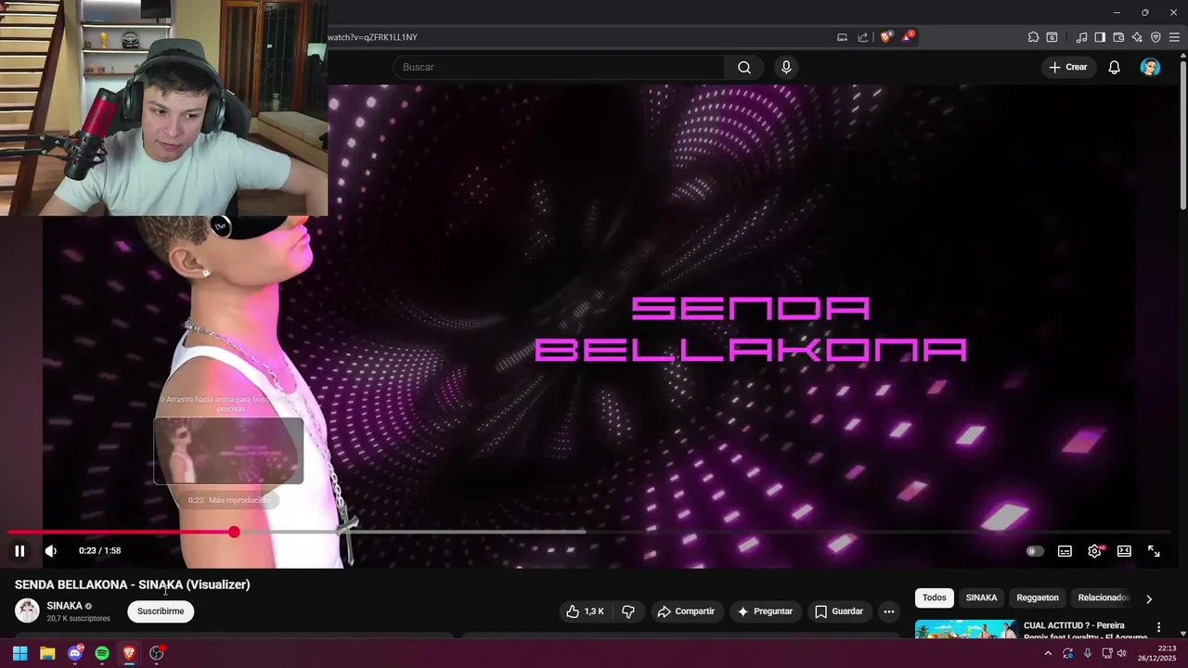Open the Brave Wallet icon
This screenshot has height=668, width=1188.
click(1118, 37)
